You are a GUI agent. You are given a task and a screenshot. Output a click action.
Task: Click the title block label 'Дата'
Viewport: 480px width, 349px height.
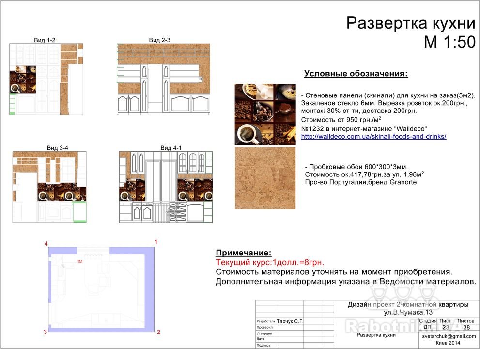coord(261,339)
